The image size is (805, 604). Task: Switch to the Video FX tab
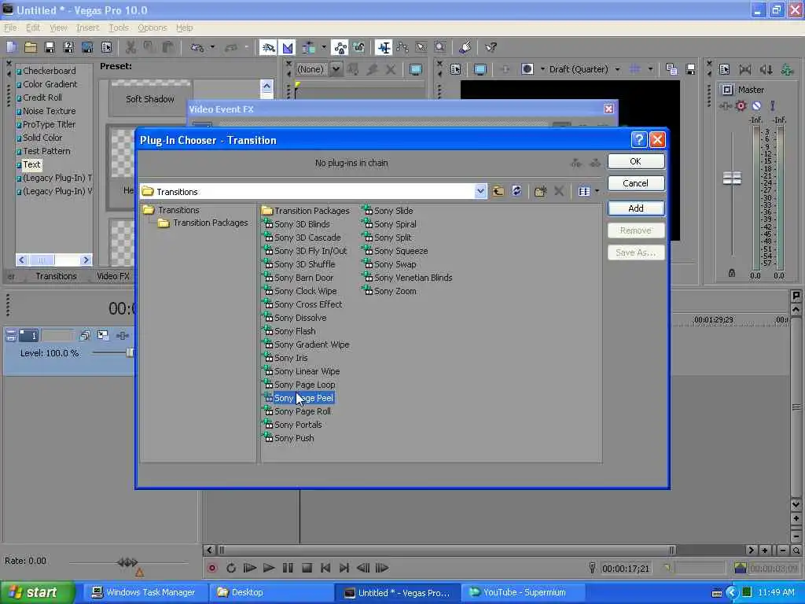(113, 276)
